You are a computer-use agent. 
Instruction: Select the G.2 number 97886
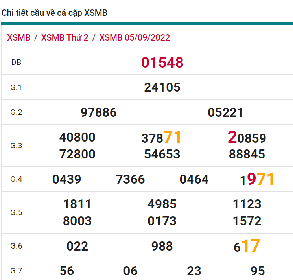tap(98, 113)
